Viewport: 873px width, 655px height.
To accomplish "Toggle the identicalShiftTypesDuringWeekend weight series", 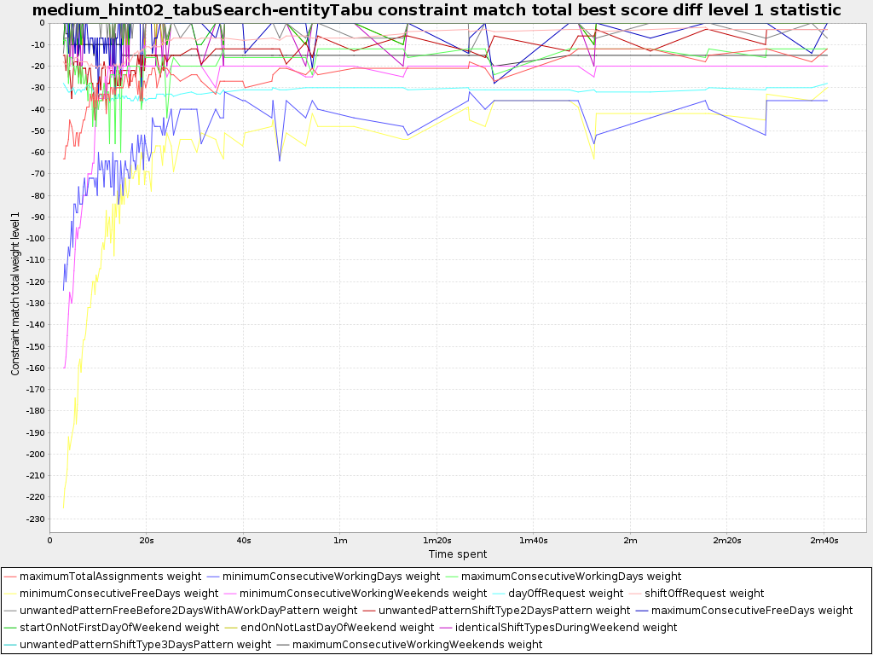I will coord(444,628).
